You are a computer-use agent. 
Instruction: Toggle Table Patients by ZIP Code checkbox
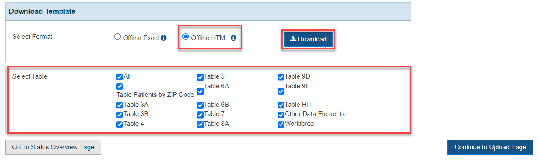119,87
